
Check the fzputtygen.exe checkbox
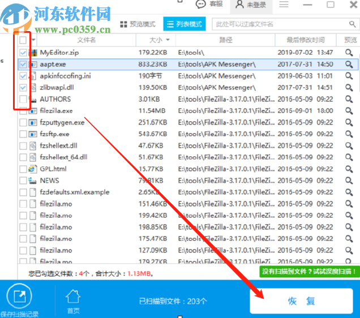[x=23, y=123]
